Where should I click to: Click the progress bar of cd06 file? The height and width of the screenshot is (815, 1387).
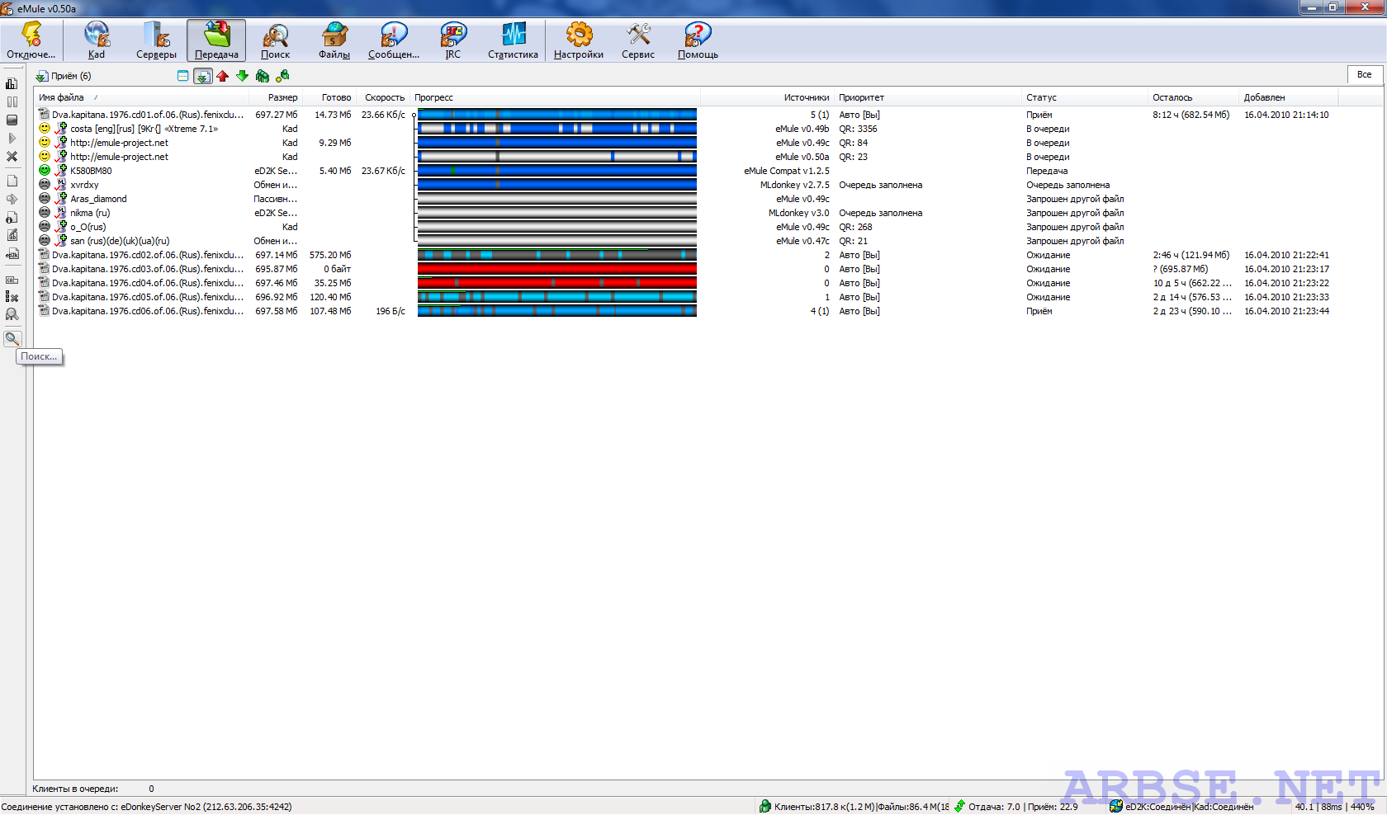tap(557, 311)
